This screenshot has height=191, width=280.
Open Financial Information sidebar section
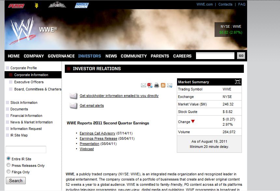[26, 116]
